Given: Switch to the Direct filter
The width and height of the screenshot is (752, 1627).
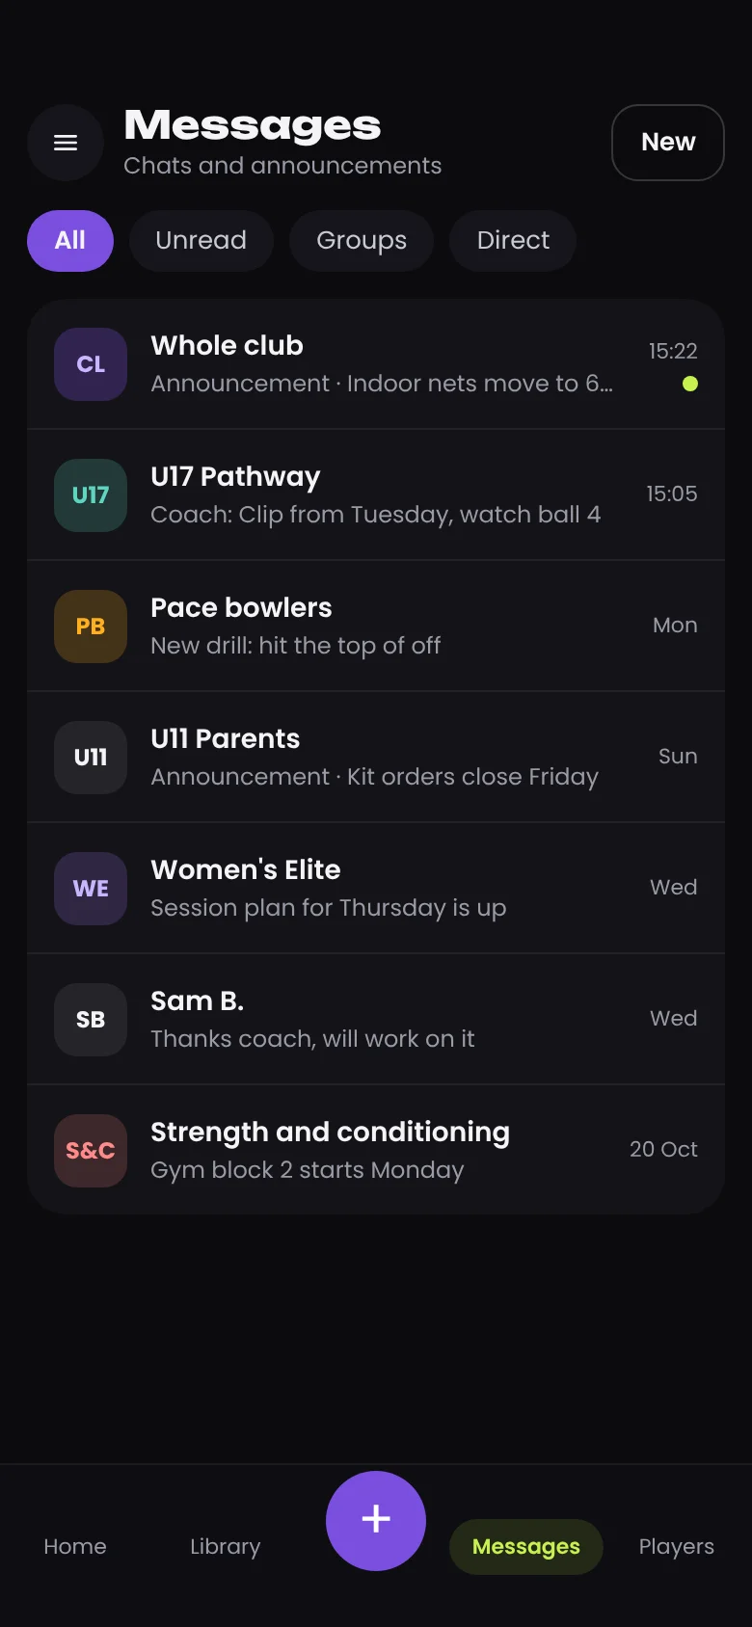Looking at the screenshot, I should [x=513, y=241].
